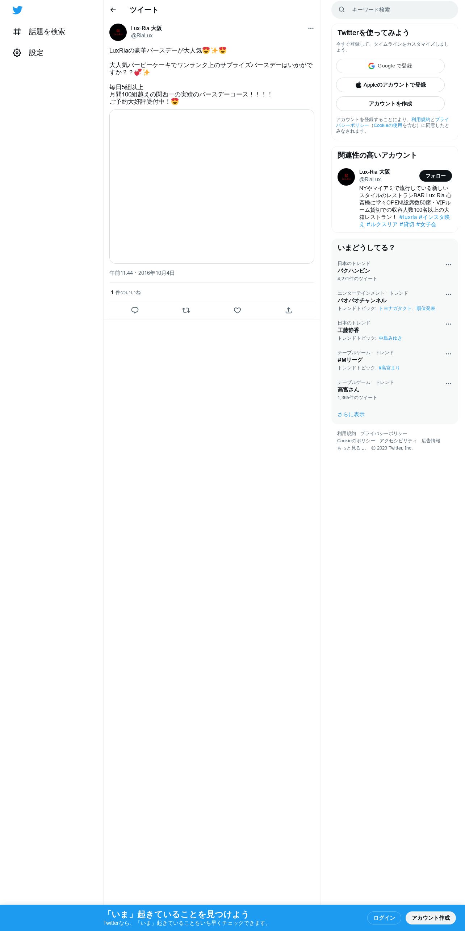Screen dimensions: 465x931
Task: Open more options for パクハンビン trend
Action: click(x=448, y=265)
